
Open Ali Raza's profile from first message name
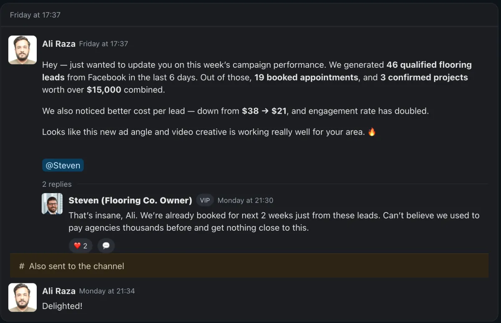click(59, 43)
